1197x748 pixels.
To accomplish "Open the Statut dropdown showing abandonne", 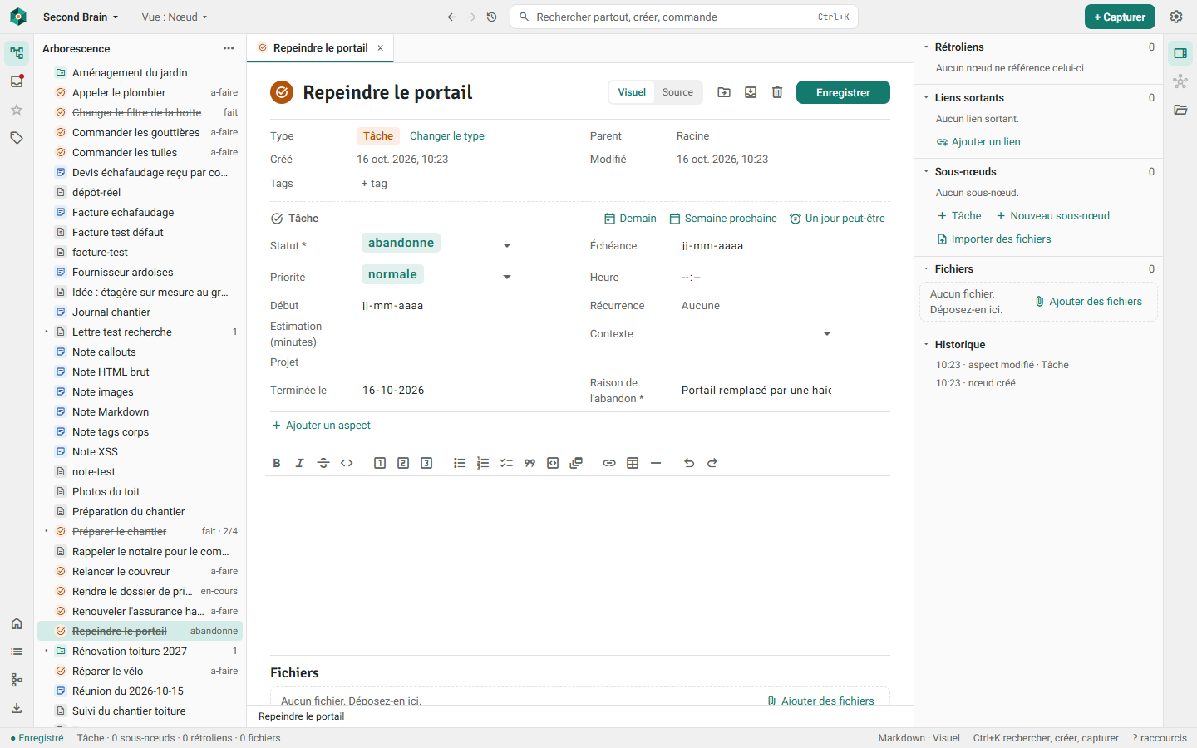I will (x=437, y=244).
